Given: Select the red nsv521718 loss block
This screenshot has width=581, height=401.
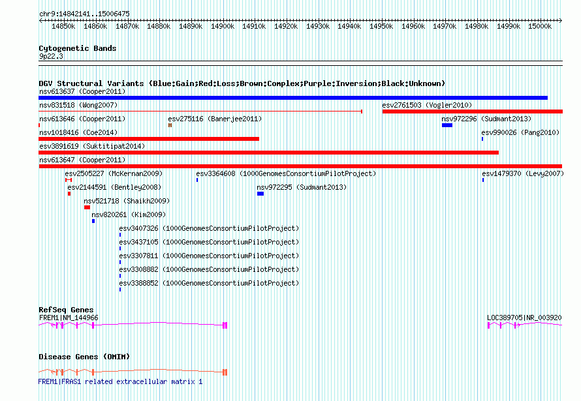Looking at the screenshot, I should tap(87, 207).
